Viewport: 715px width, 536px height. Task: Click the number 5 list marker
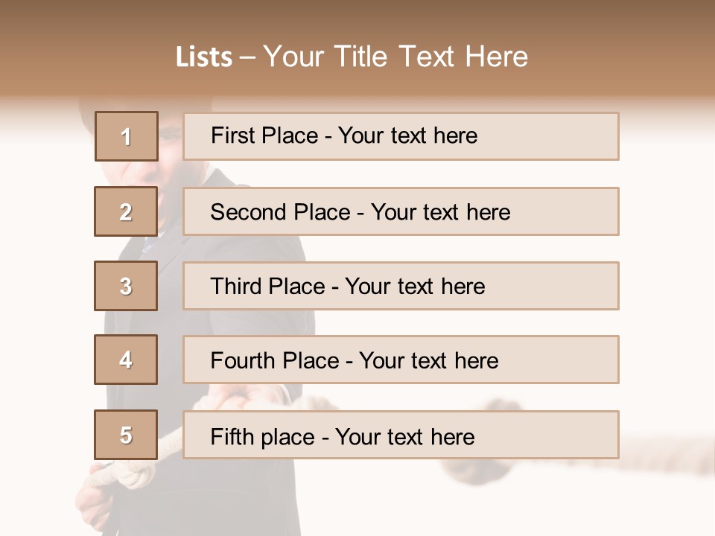point(126,435)
